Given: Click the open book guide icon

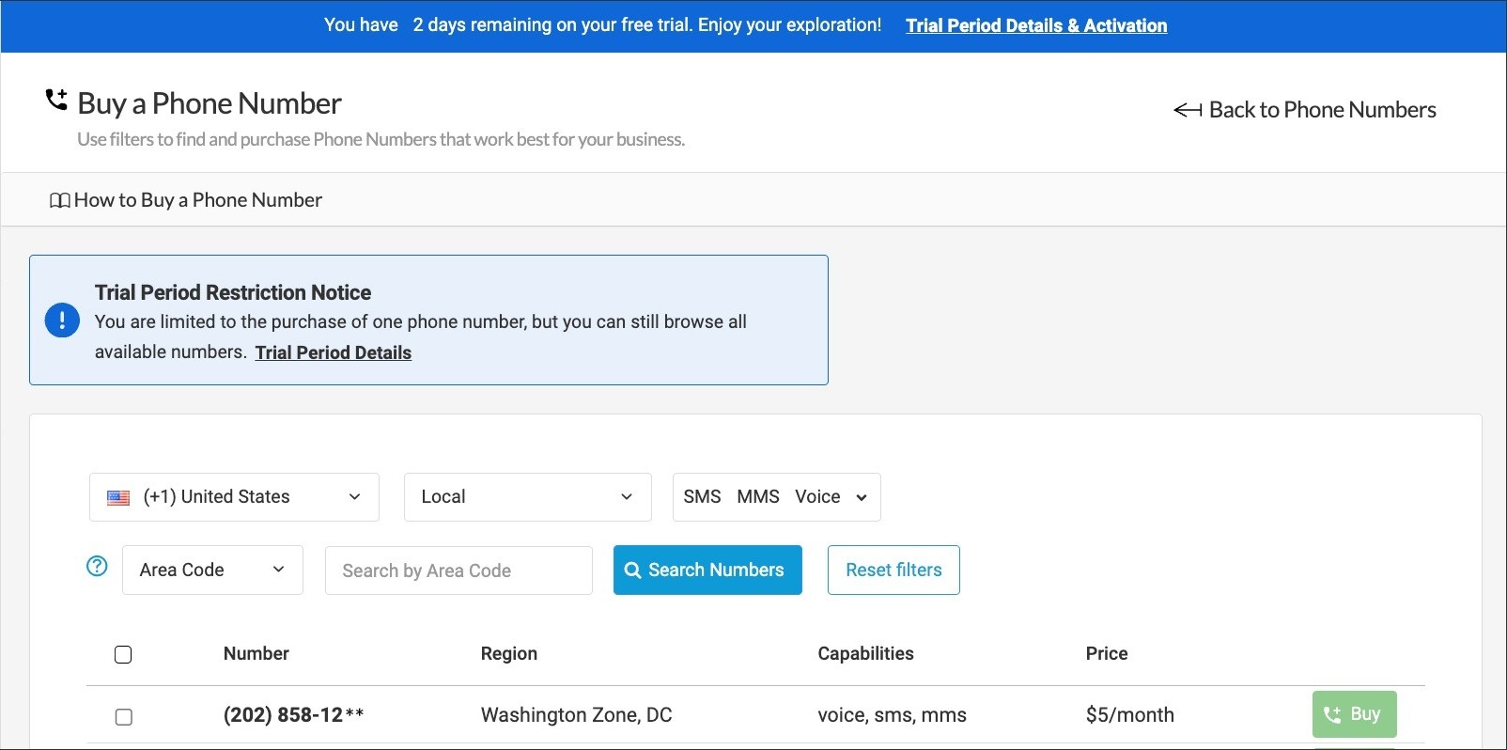Looking at the screenshot, I should (59, 200).
